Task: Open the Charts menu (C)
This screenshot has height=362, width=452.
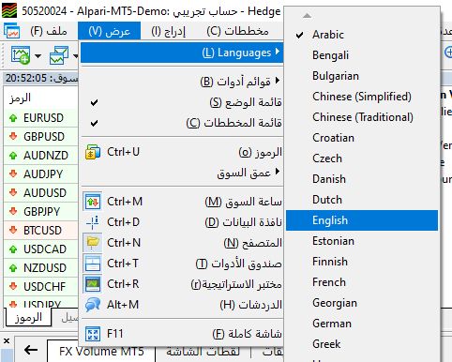Action: click(237, 31)
